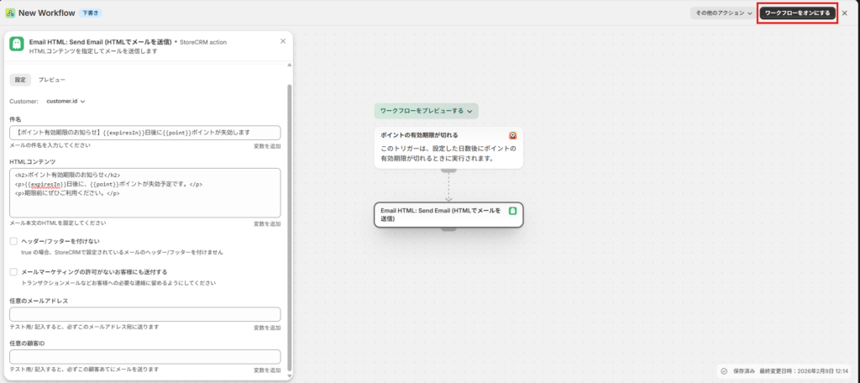
Task: Close the workflow editor with the X
Action: point(845,13)
